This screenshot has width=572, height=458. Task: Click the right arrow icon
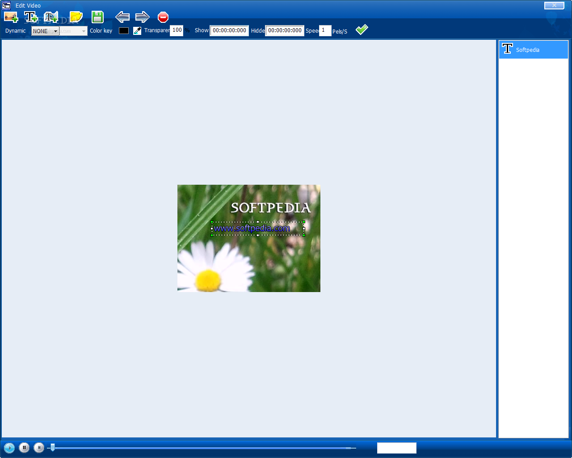[x=142, y=17]
